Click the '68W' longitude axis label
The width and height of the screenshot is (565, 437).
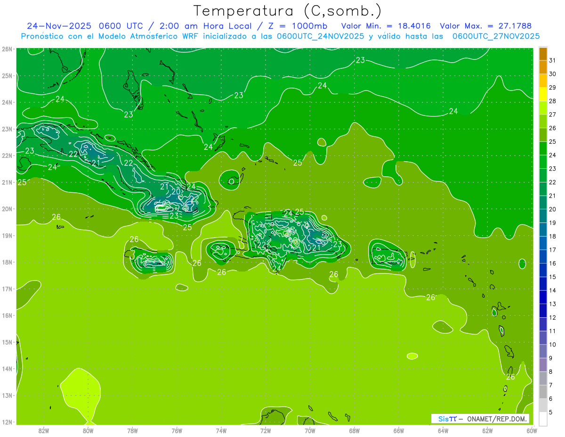pyautogui.click(x=355, y=431)
